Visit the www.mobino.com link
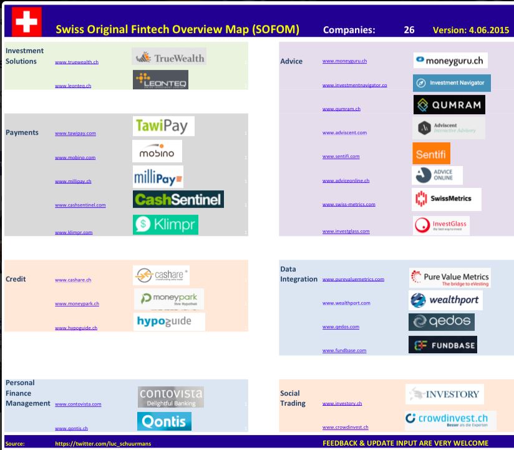This screenshot has height=450, width=514. [x=75, y=157]
